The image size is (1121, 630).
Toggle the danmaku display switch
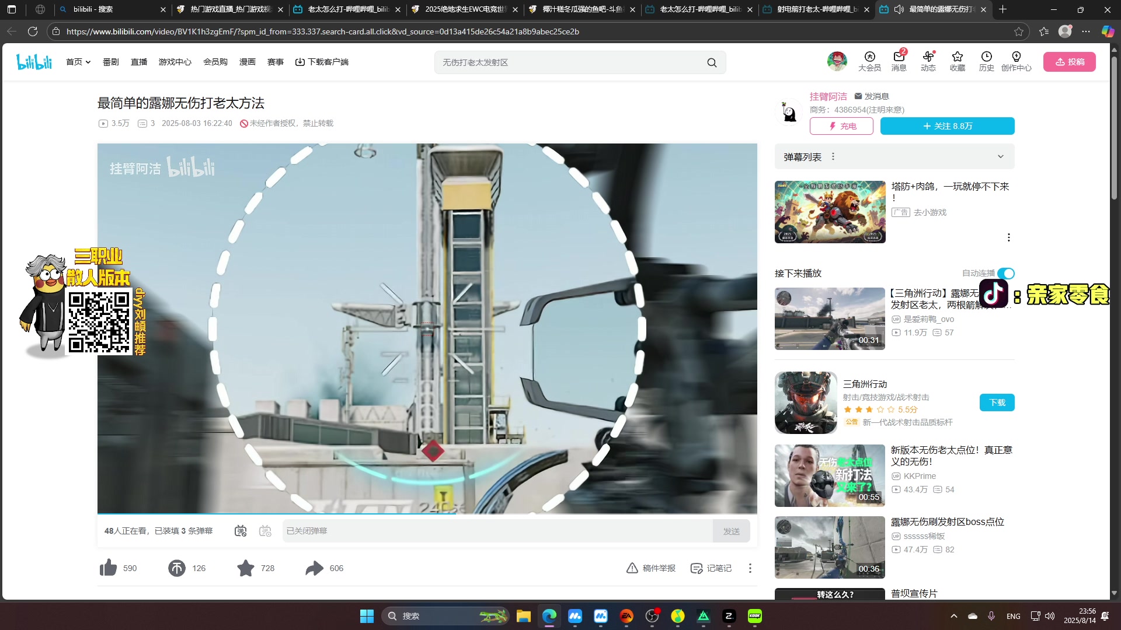click(x=241, y=531)
